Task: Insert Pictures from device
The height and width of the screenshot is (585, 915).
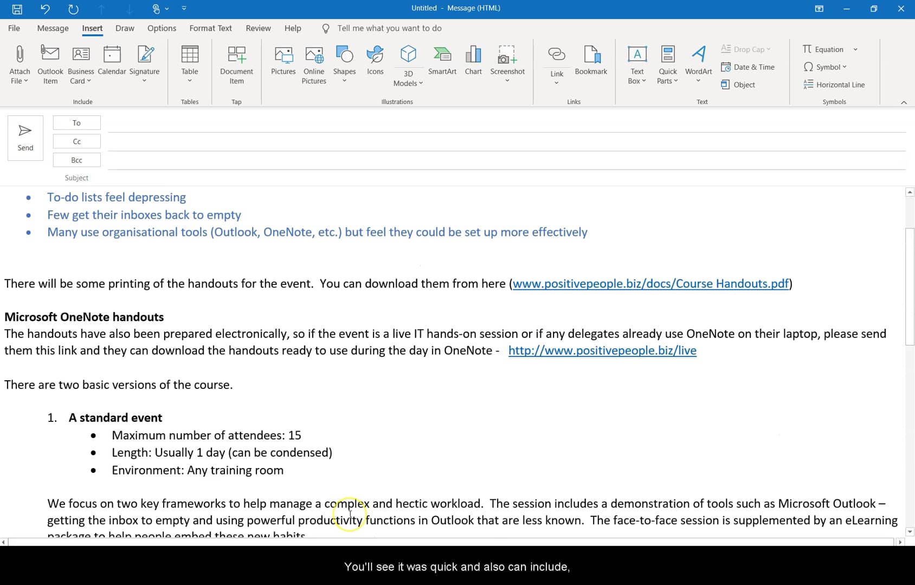Action: click(283, 61)
